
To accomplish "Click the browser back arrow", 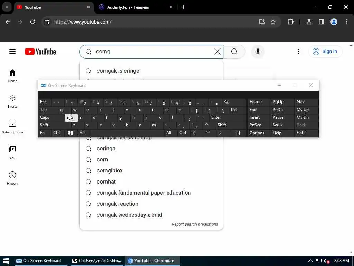I will pos(8,22).
